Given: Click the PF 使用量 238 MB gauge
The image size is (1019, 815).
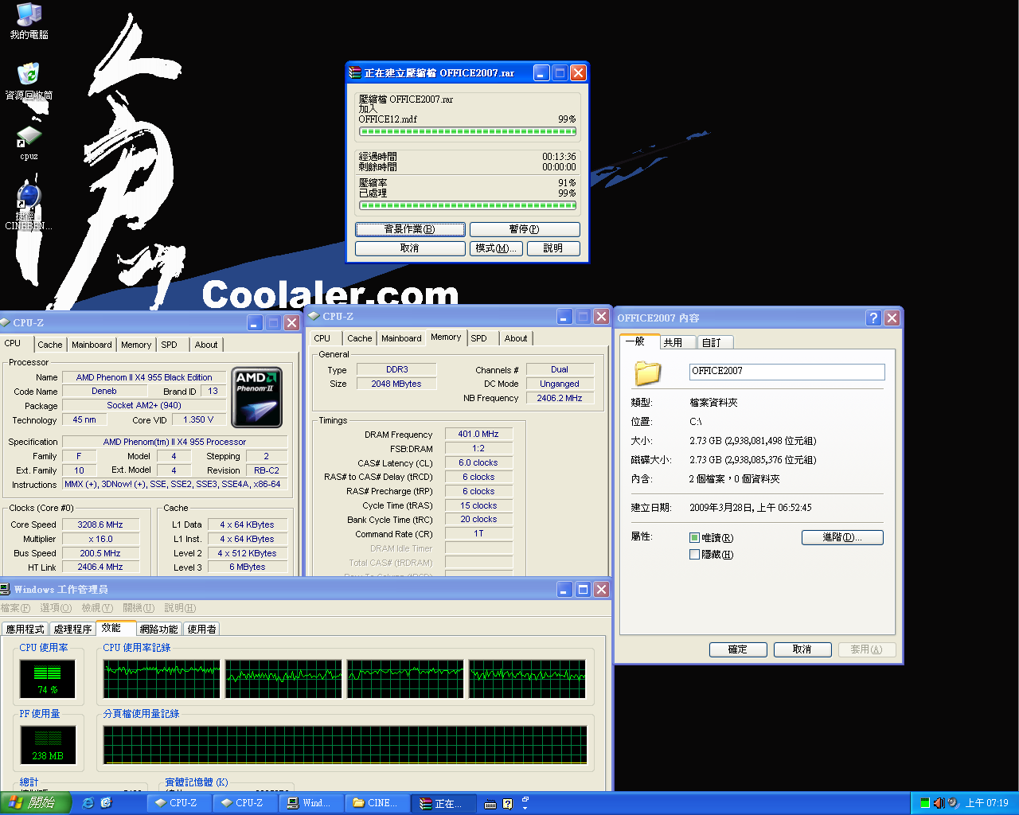Looking at the screenshot, I should 48,745.
